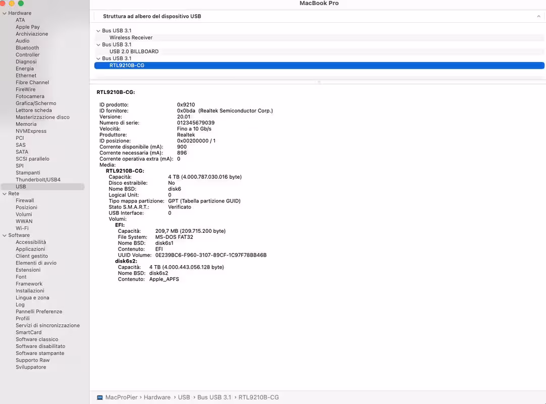Select Sviluppatore in the sidebar
Viewport: 546px width, 404px height.
[x=31, y=368]
